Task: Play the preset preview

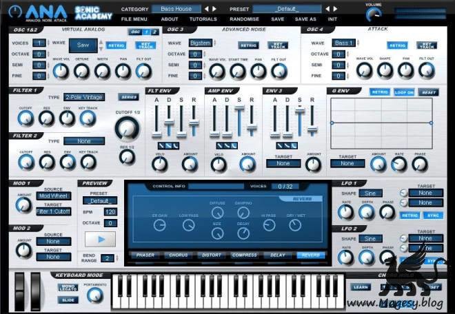Action: (x=100, y=239)
